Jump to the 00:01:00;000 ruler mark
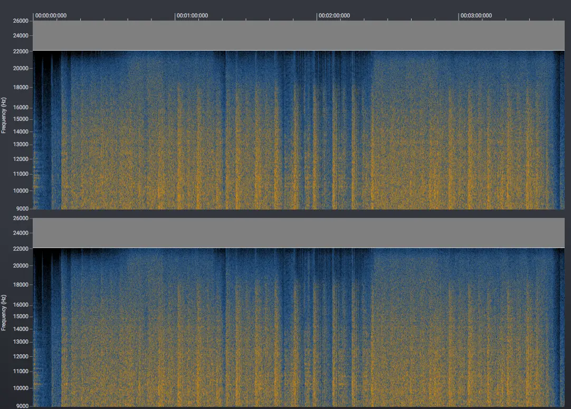Viewport: 571px width, 409px height. click(192, 15)
